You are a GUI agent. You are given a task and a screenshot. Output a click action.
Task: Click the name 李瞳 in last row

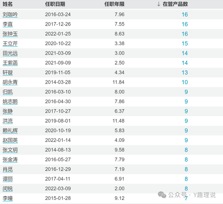tap(8, 198)
